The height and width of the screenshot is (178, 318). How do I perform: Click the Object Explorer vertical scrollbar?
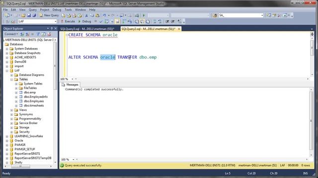55,66
